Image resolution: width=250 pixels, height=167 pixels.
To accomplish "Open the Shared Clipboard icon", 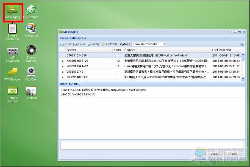I will 12,32.
